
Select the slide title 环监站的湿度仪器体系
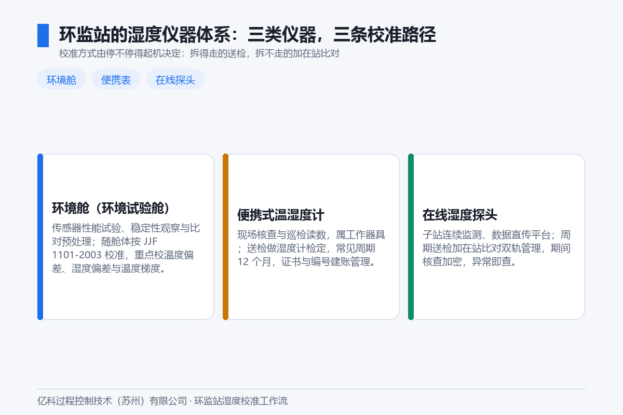(x=247, y=35)
